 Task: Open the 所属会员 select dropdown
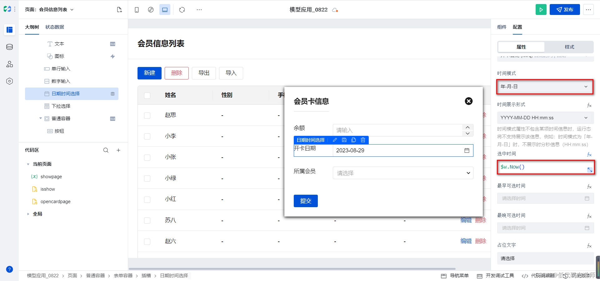click(x=403, y=173)
